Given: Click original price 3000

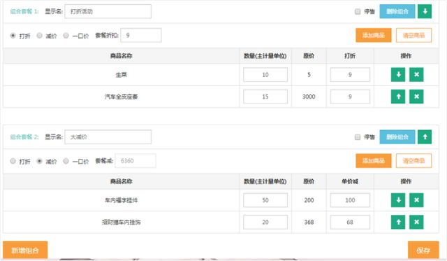Looking at the screenshot, I should (x=309, y=97).
